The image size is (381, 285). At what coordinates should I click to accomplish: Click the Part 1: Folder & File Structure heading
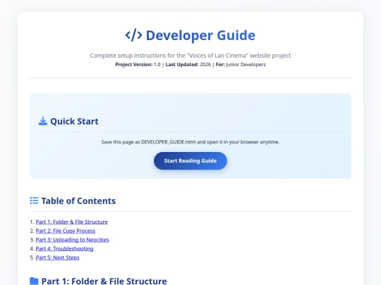click(x=104, y=281)
